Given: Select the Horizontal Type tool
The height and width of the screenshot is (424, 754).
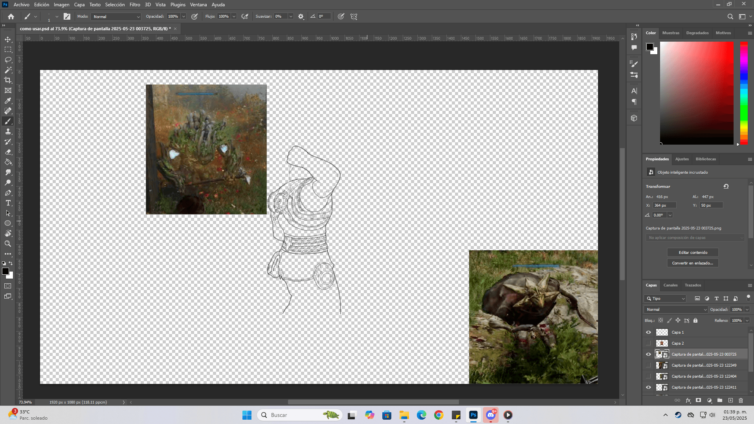Looking at the screenshot, I should tap(8, 203).
